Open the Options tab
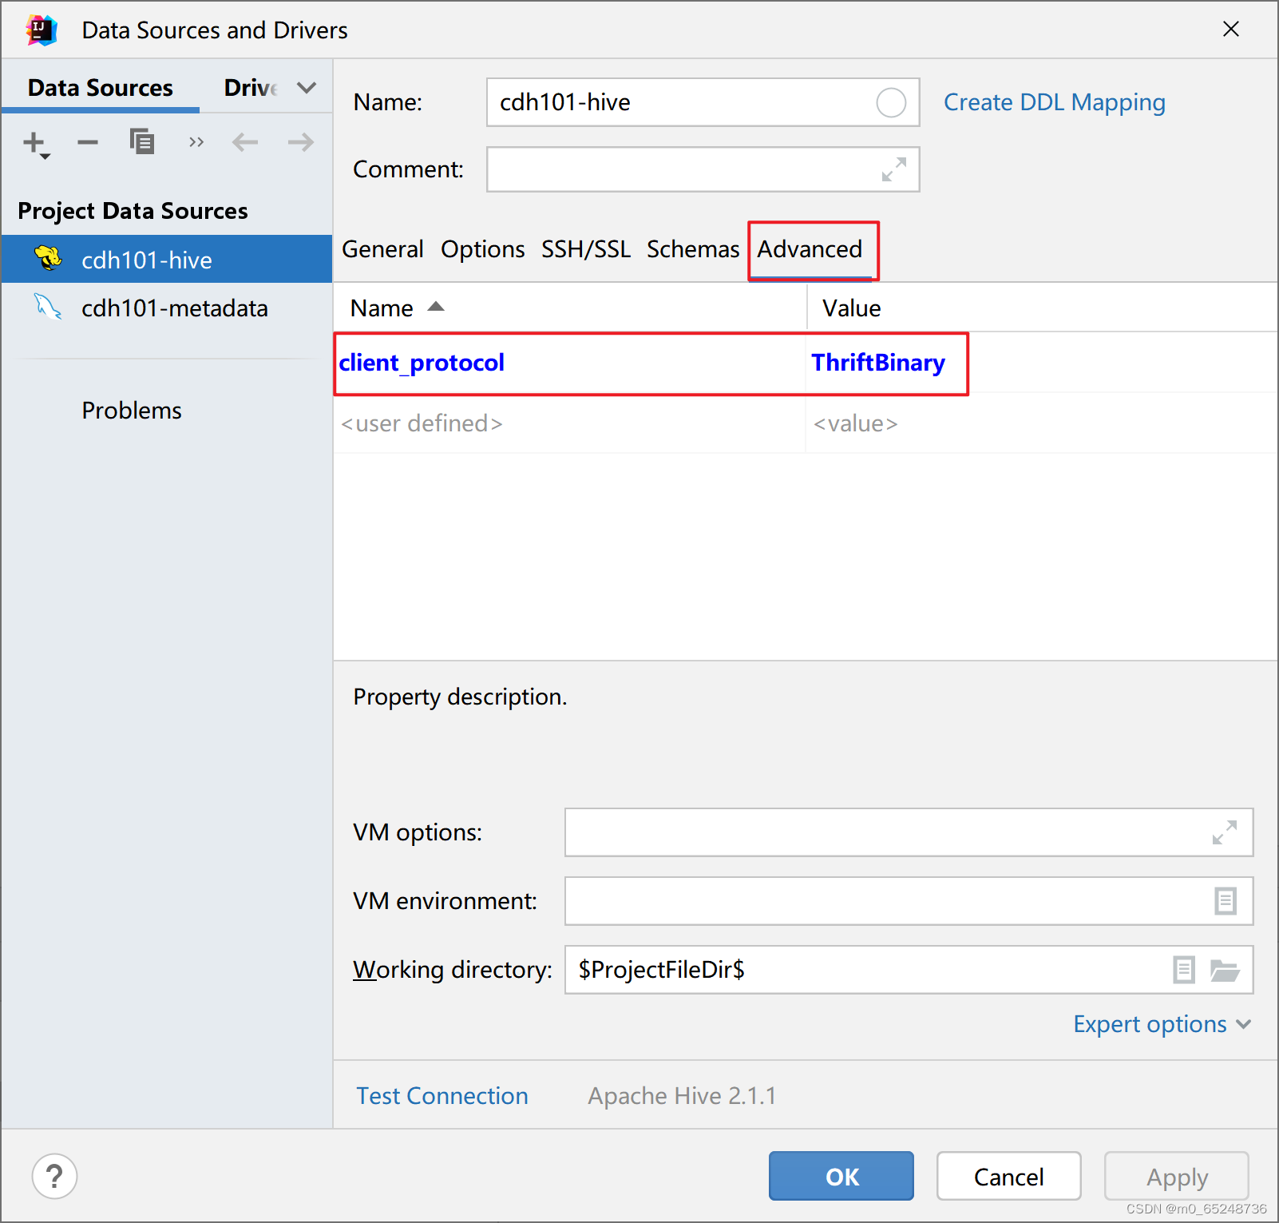This screenshot has height=1223, width=1279. tap(483, 249)
